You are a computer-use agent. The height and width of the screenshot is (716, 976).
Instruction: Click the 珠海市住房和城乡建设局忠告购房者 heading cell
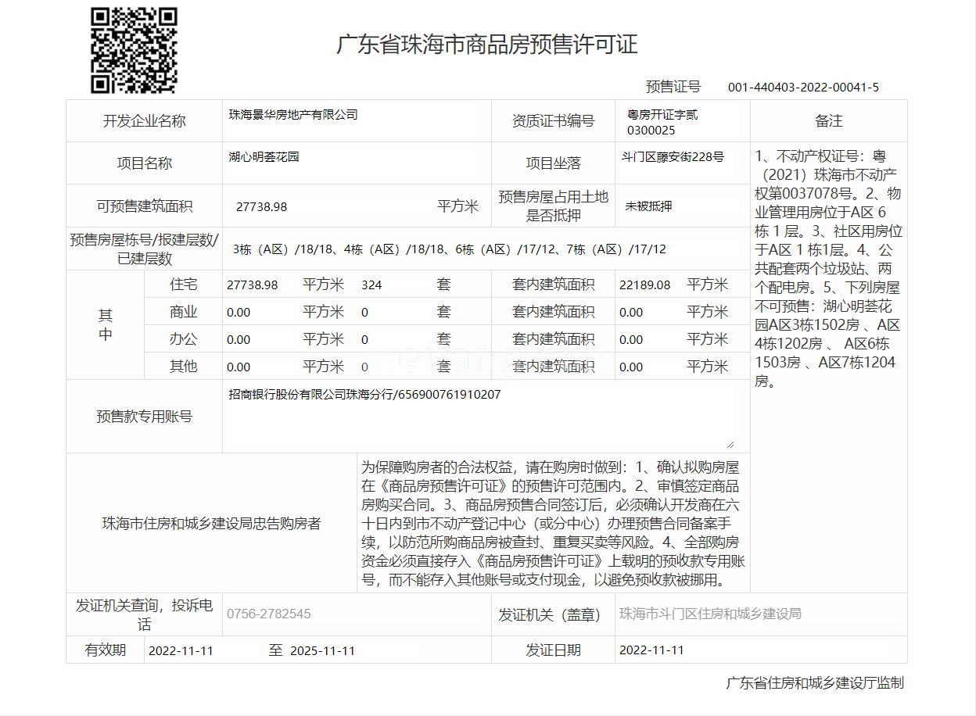(x=211, y=523)
